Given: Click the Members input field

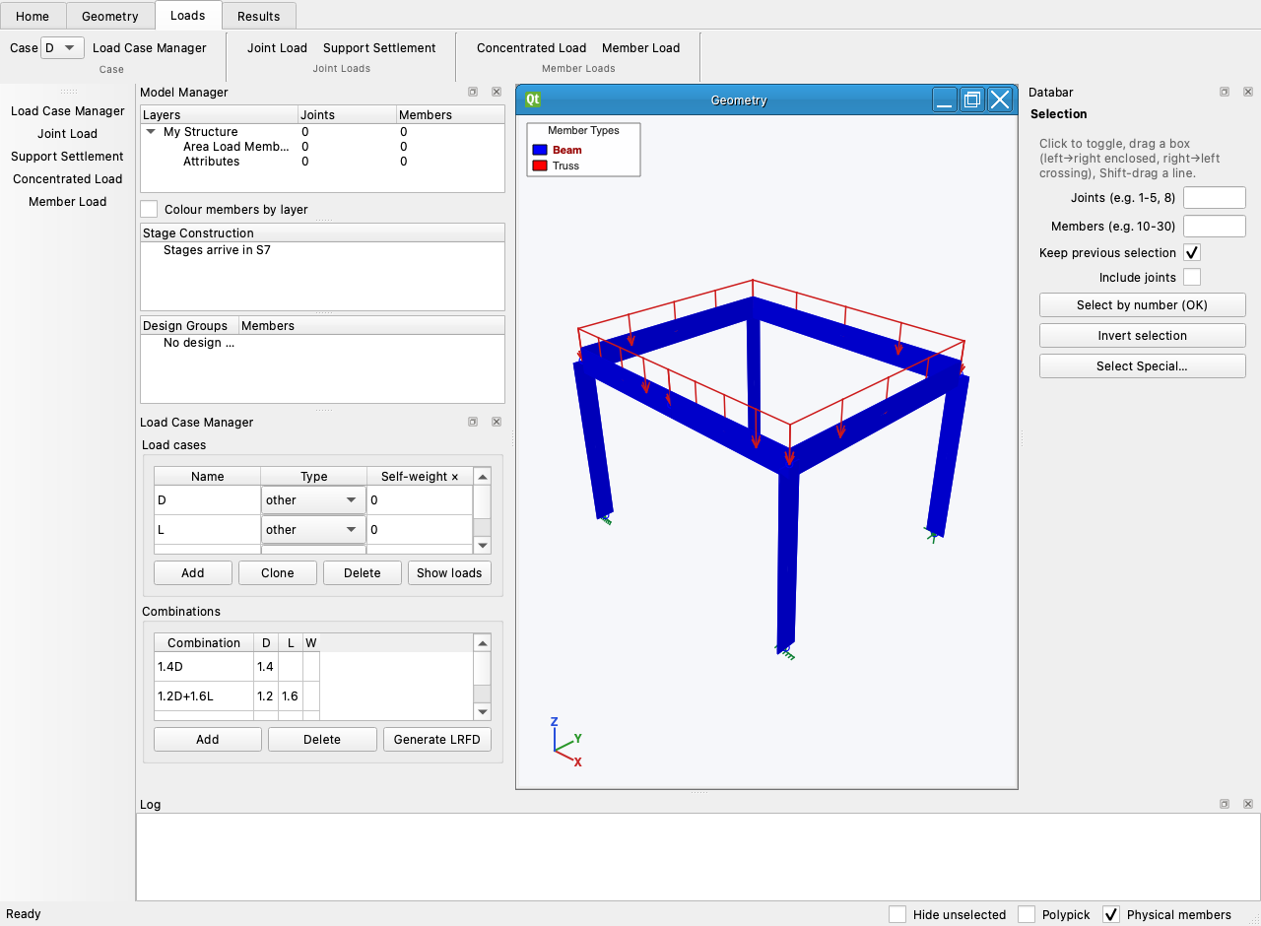Looking at the screenshot, I should [x=1215, y=226].
